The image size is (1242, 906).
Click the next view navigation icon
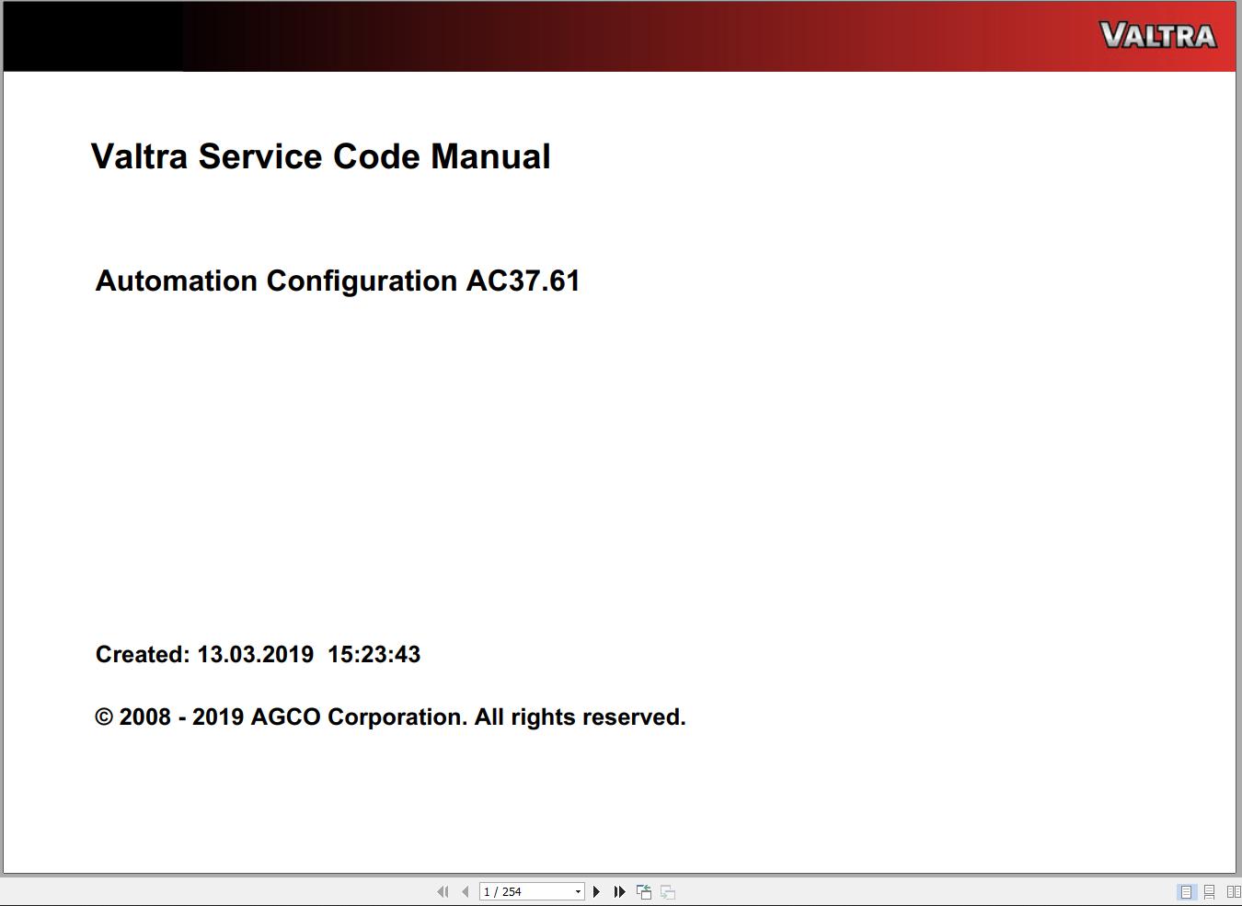tap(668, 891)
